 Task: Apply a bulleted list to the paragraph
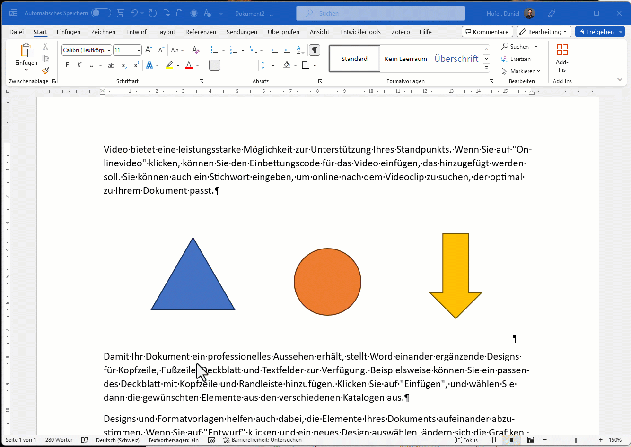[x=215, y=50]
